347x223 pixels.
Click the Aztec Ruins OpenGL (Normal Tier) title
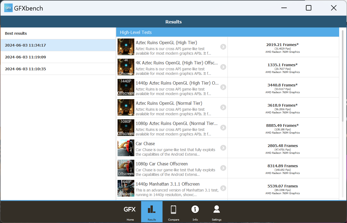[169, 103]
